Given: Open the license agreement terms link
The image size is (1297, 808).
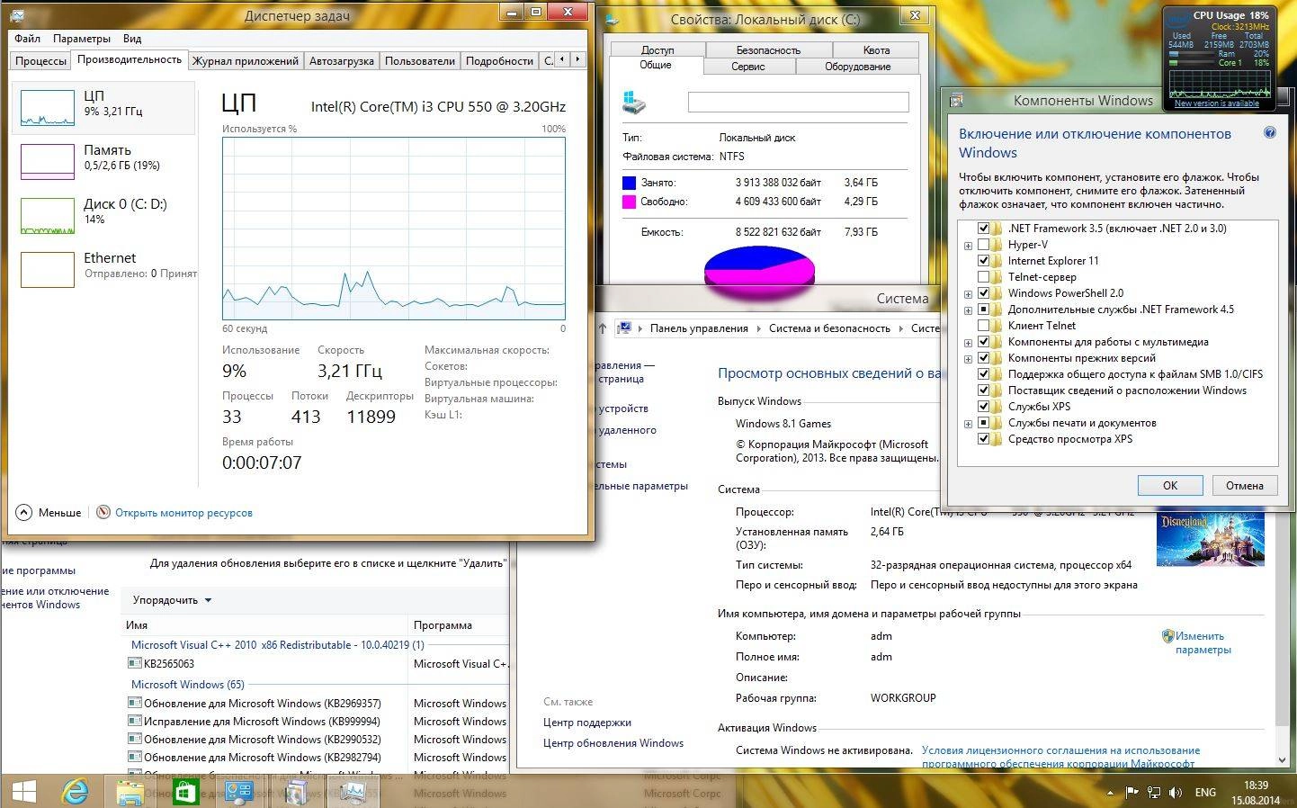Looking at the screenshot, I should pos(1060,757).
